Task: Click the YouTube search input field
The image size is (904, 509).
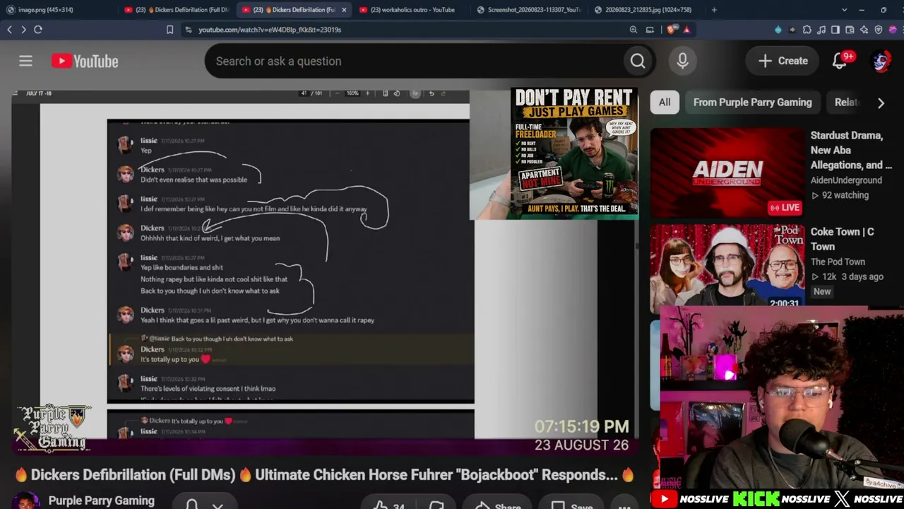Action: (413, 62)
